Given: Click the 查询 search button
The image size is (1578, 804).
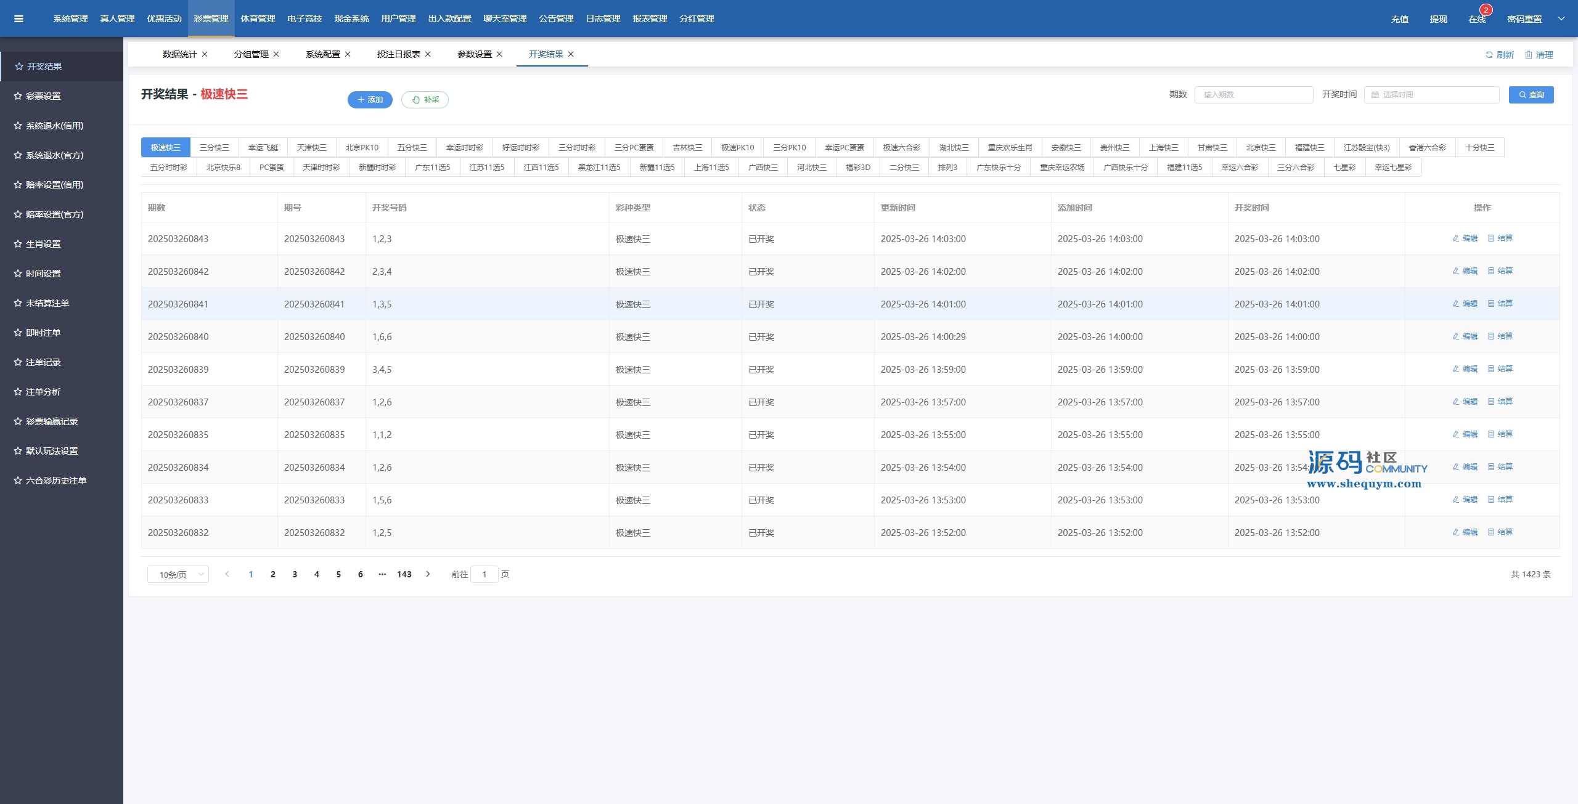Looking at the screenshot, I should pyautogui.click(x=1531, y=95).
